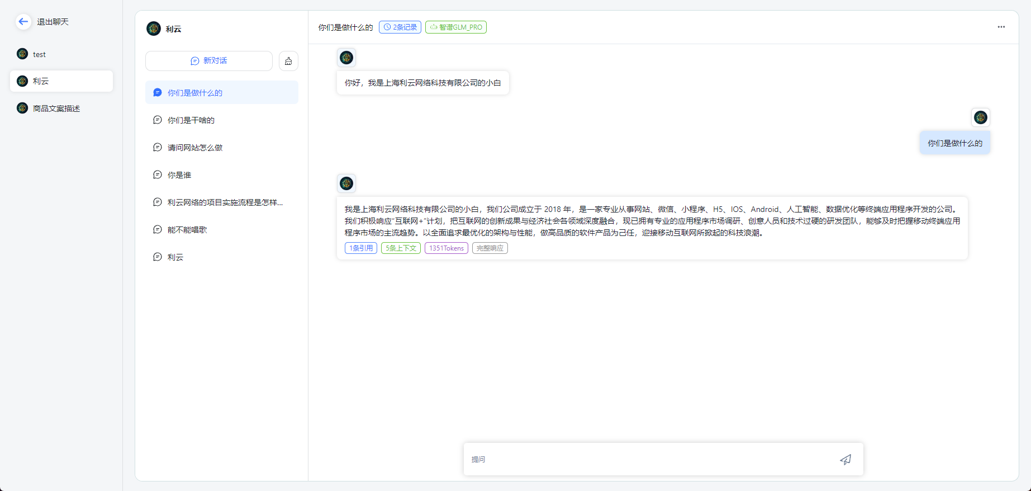
Task: Click the test app avatar icon
Action: (x=22, y=54)
